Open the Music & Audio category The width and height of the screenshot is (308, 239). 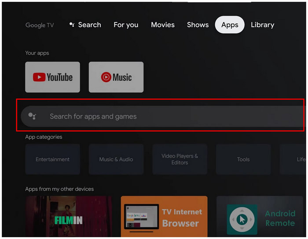pos(116,159)
